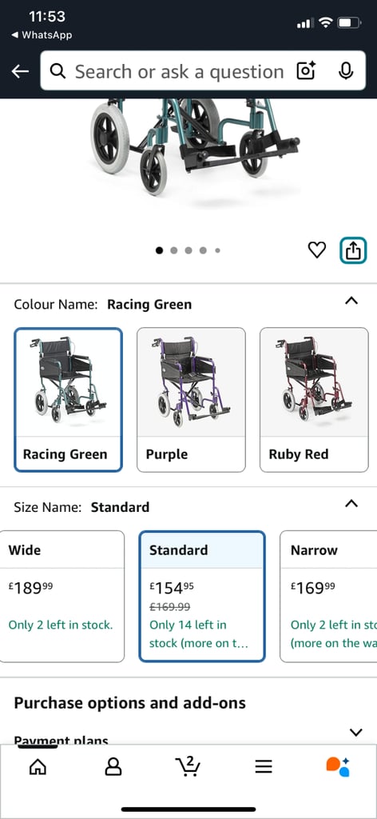Select the Racing Green colour option
Image resolution: width=377 pixels, height=819 pixels.
[69, 400]
